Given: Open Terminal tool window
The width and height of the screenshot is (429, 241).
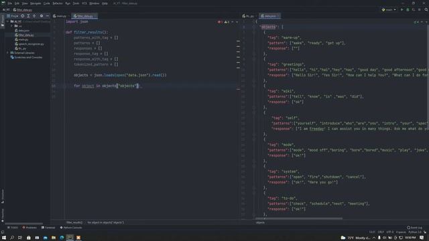Looking at the screenshot, I should (x=48, y=228).
